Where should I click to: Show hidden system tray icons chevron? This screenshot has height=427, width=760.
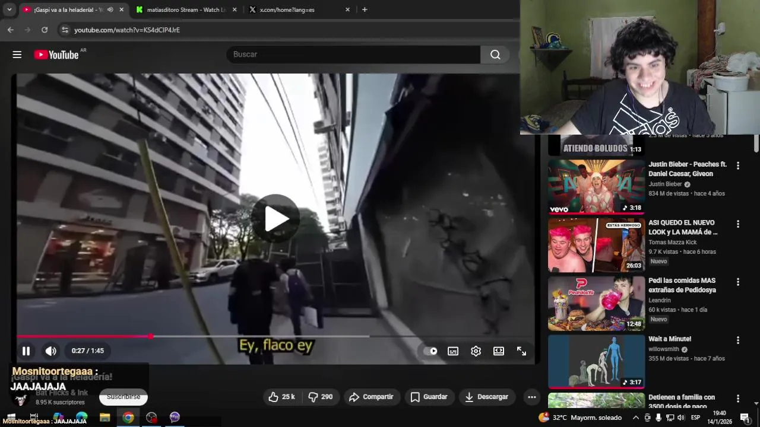click(x=636, y=418)
